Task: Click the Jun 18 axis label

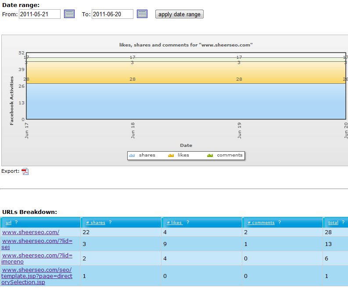Action: [133, 131]
